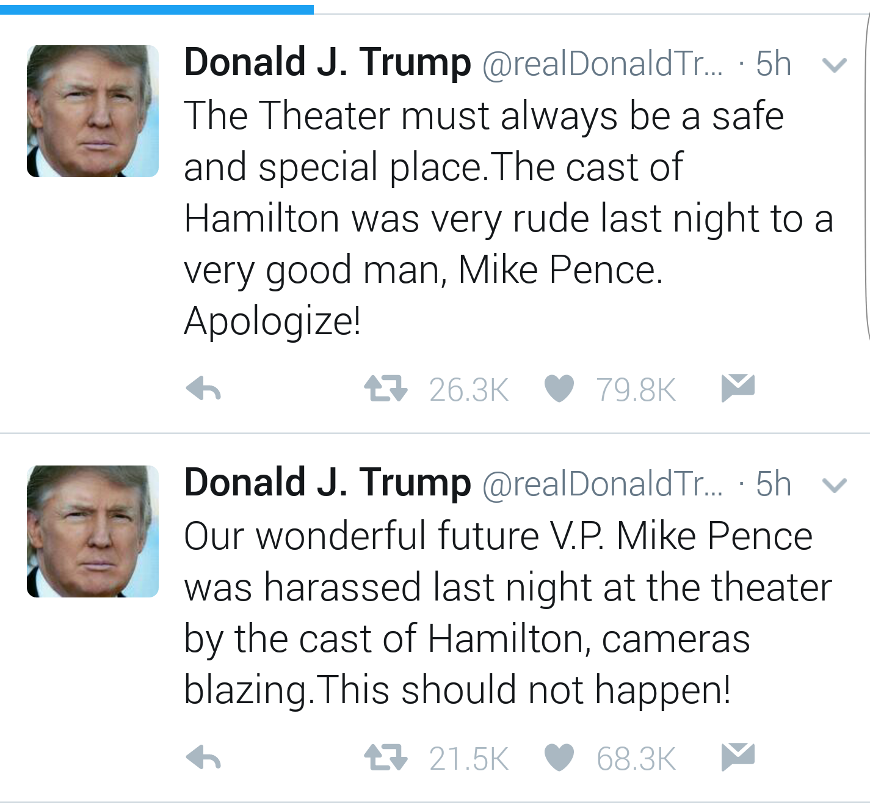Open the 5h timestamp of the second tweet
Screen dimensions: 870x807
coord(774,484)
